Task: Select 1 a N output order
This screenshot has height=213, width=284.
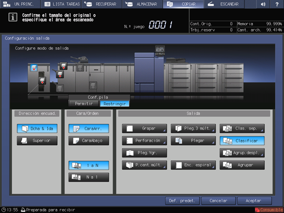Action: point(89,165)
